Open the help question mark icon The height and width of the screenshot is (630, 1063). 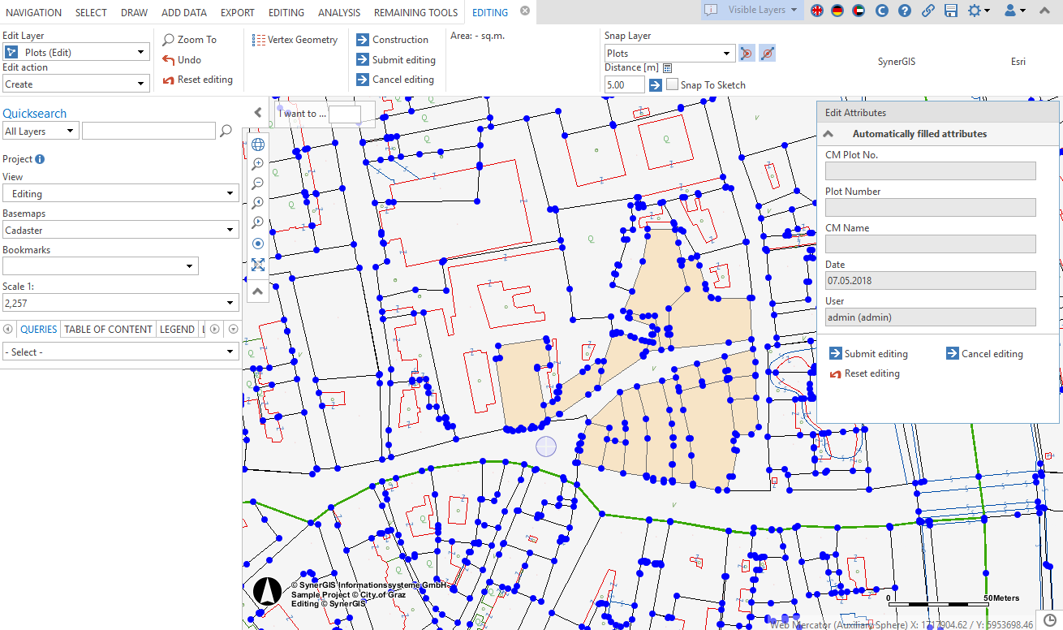[905, 11]
